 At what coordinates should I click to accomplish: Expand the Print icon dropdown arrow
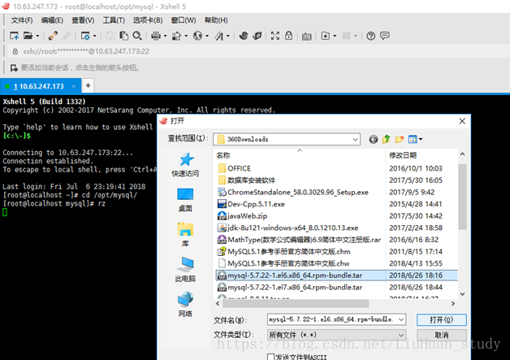coord(165,36)
